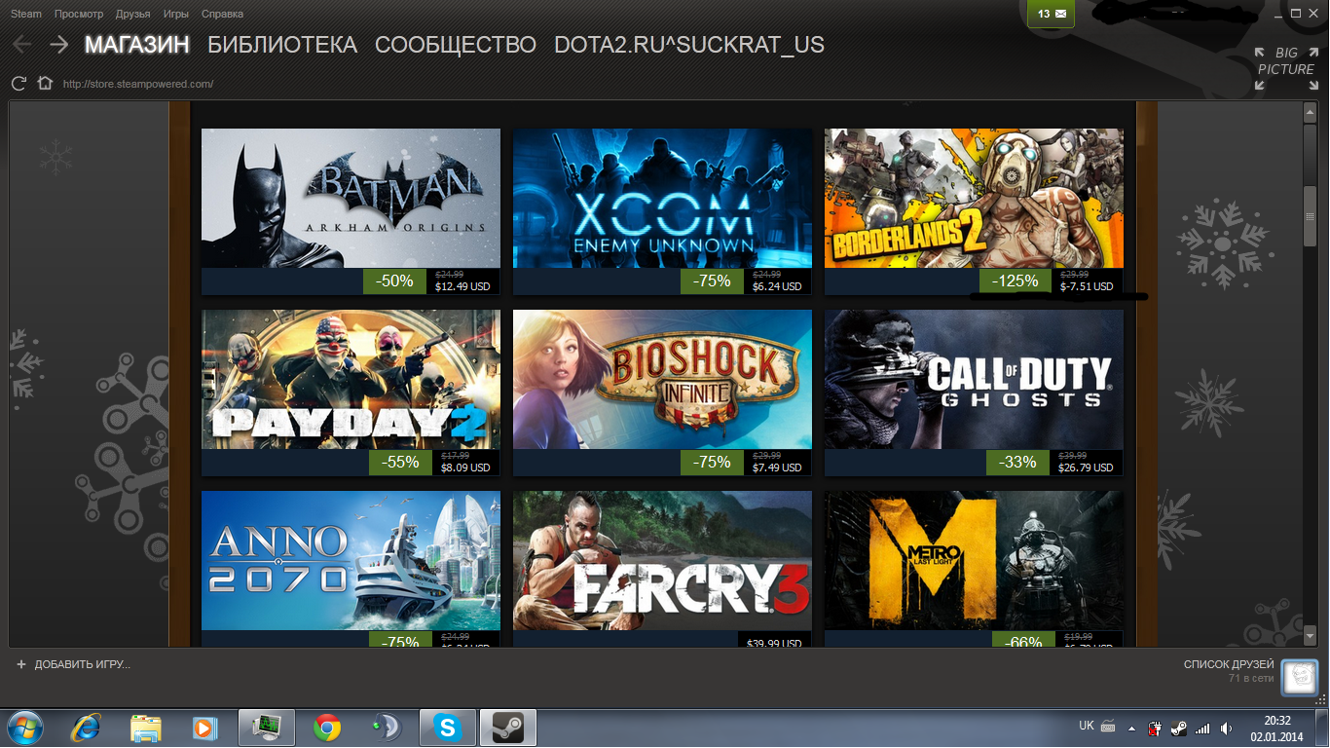The width and height of the screenshot is (1330, 748).
Task: Open the Borderlands 2 game banner
Action: pos(974,199)
